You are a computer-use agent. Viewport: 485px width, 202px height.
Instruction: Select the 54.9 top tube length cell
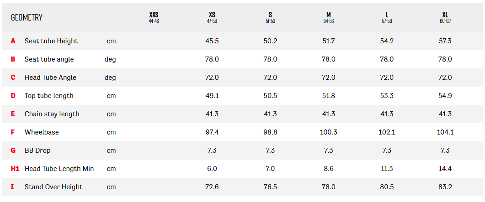pyautogui.click(x=445, y=96)
